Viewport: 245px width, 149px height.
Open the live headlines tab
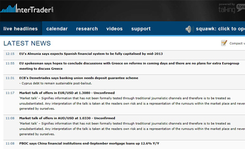(21, 29)
